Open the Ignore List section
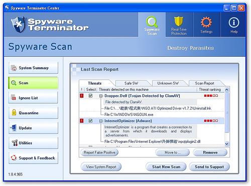 point(33,98)
